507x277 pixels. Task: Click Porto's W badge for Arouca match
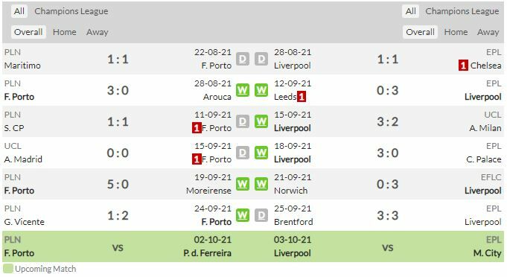(x=243, y=90)
